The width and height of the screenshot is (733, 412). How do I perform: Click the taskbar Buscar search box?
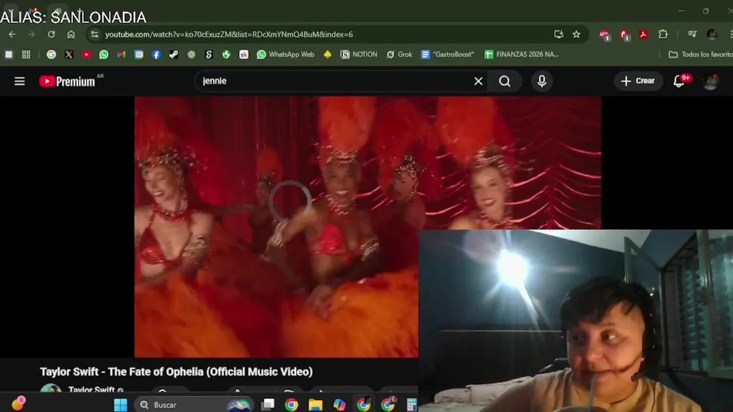click(x=194, y=405)
